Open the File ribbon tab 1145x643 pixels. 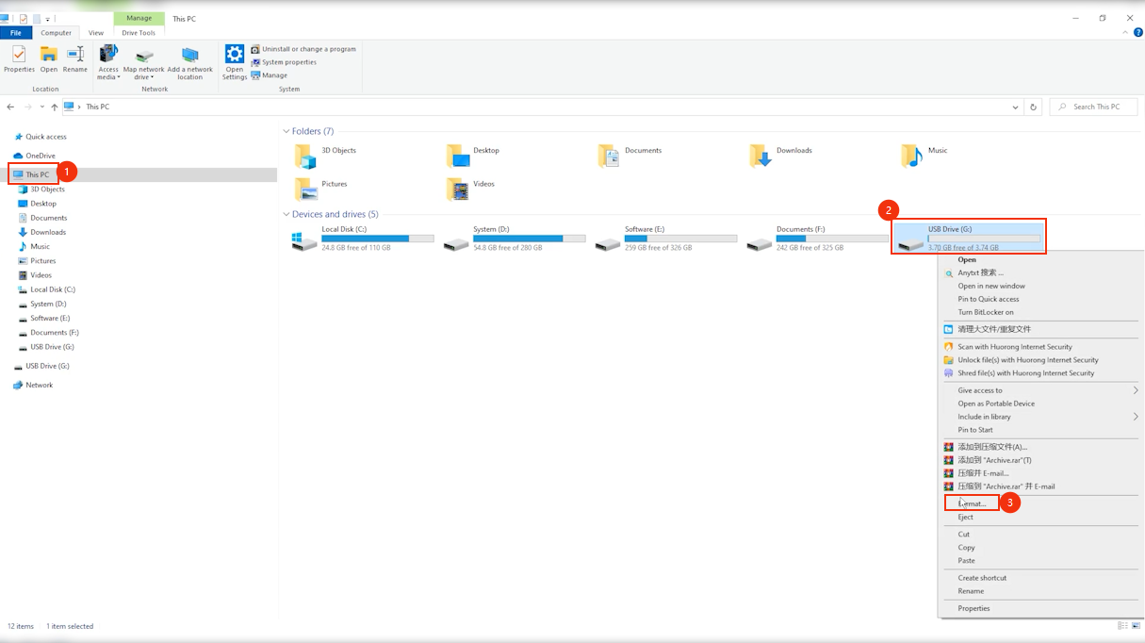pos(16,33)
